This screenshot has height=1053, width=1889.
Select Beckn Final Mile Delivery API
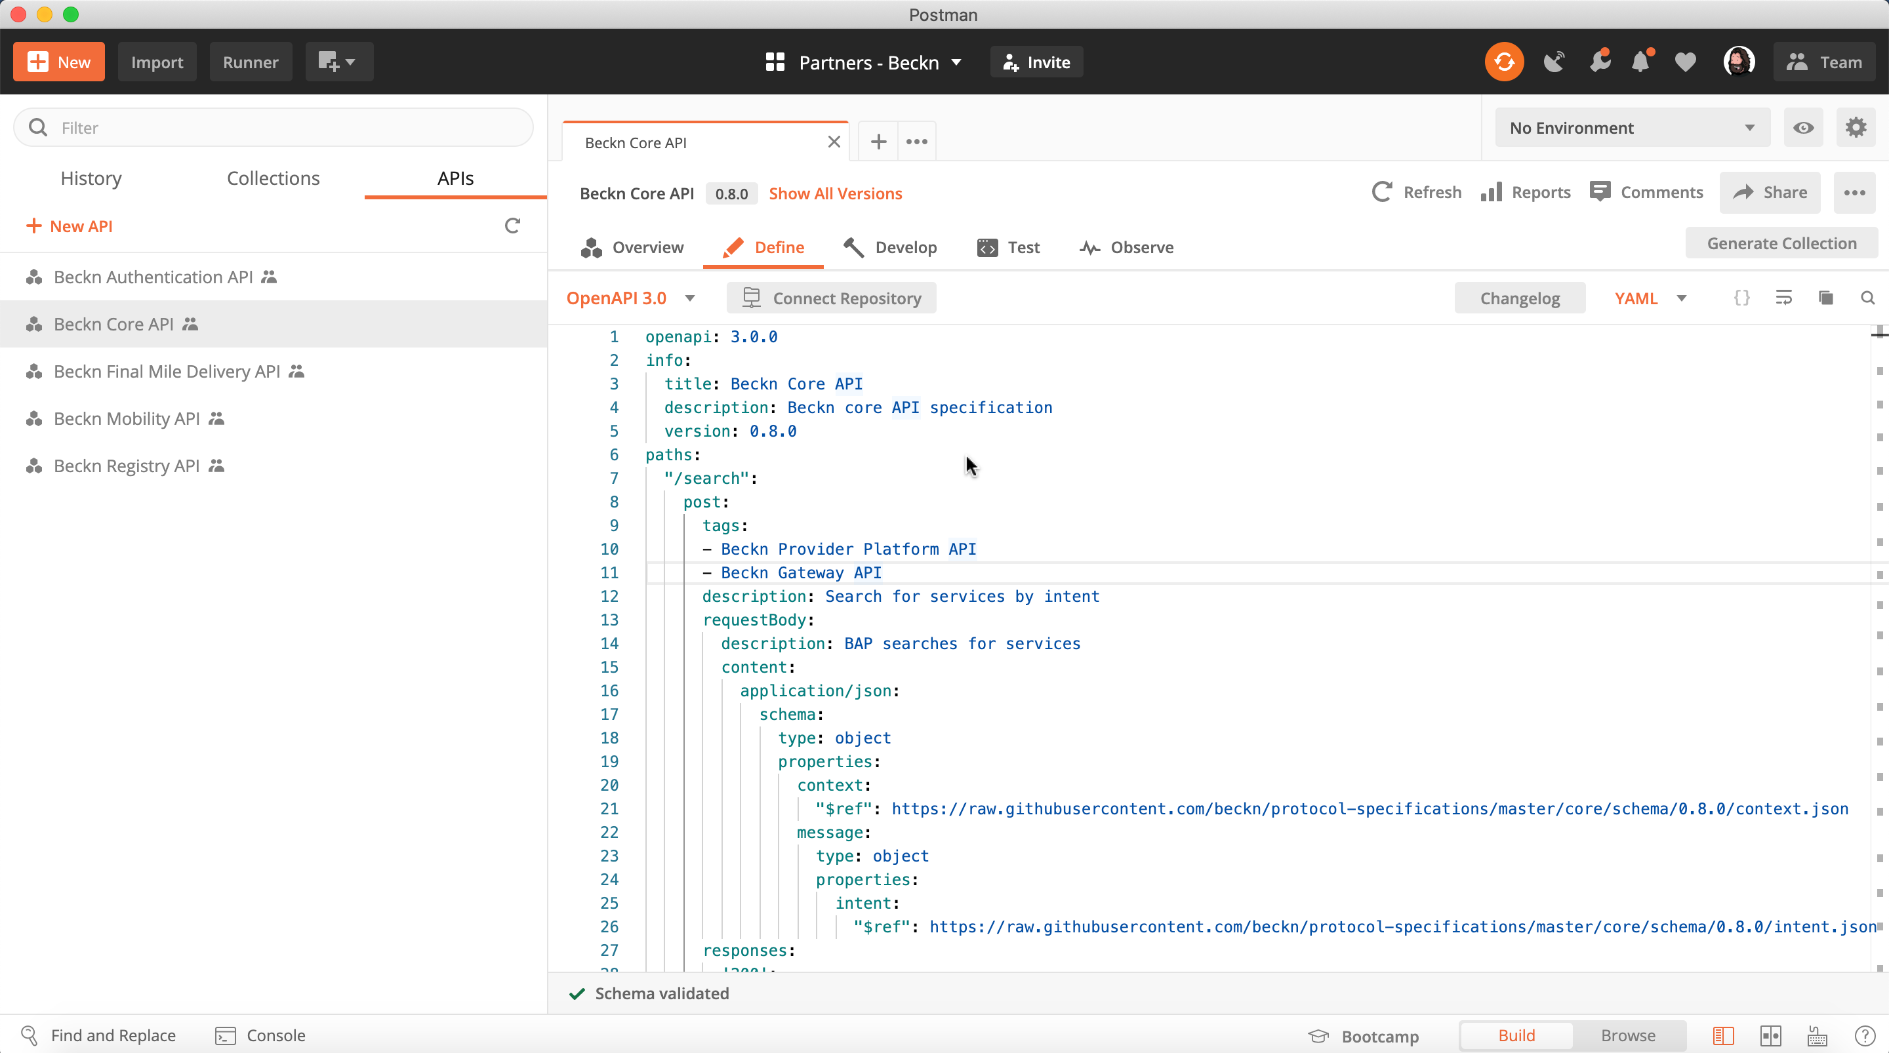[x=274, y=371]
